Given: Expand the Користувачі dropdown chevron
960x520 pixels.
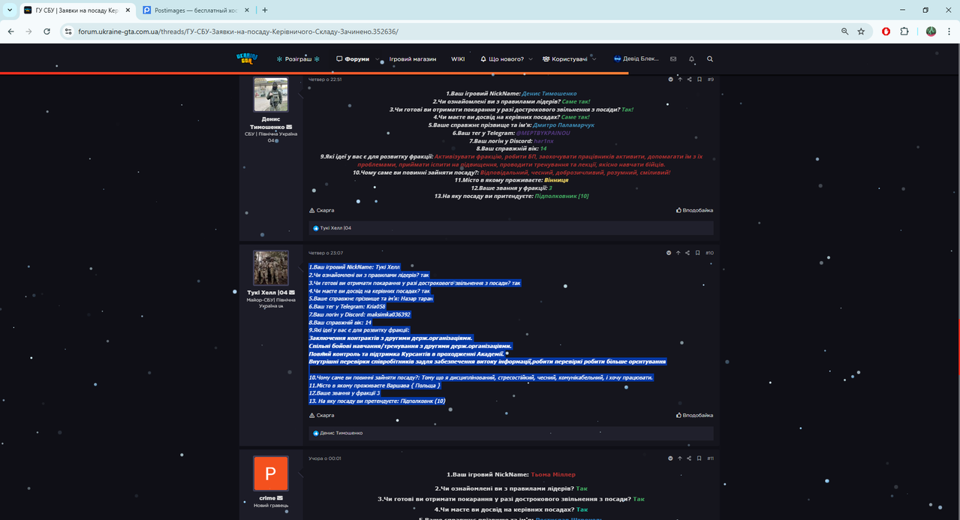Looking at the screenshot, I should pyautogui.click(x=594, y=59).
